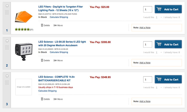Click Move icon for LEE Filters pack
Viewport: 187px width, 112px height.
[x=58, y=25]
